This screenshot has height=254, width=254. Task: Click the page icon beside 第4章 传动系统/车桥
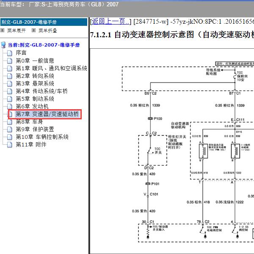click(x=10, y=91)
